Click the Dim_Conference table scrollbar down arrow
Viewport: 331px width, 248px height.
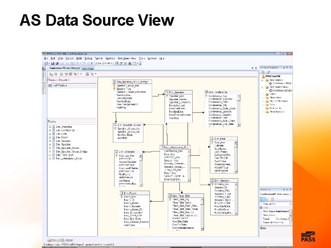pyautogui.click(x=239, y=125)
